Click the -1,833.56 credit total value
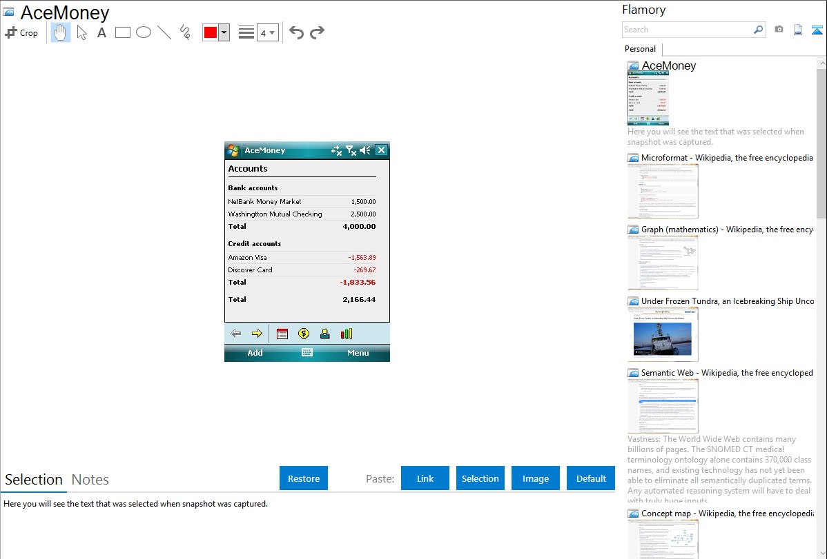This screenshot has width=827, height=559. [x=358, y=283]
